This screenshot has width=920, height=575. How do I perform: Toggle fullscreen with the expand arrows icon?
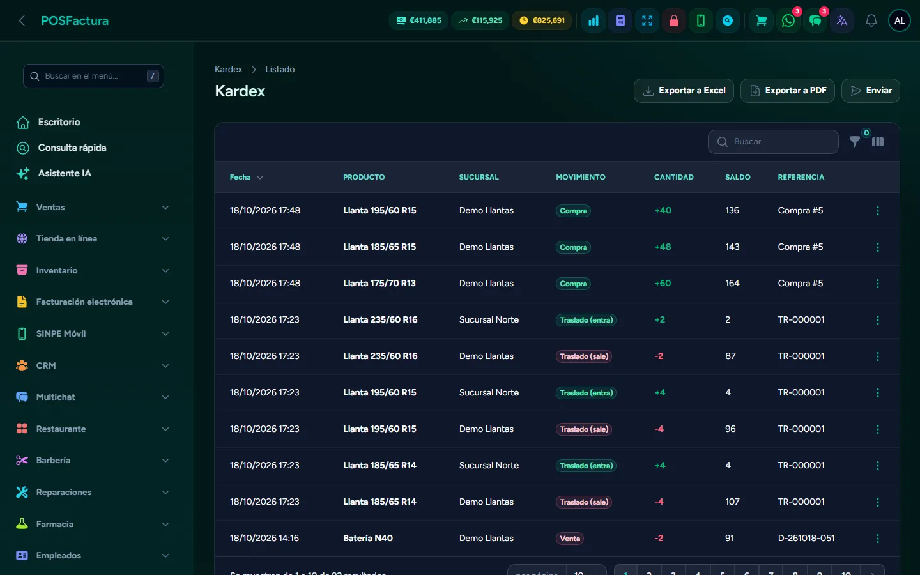coord(647,20)
